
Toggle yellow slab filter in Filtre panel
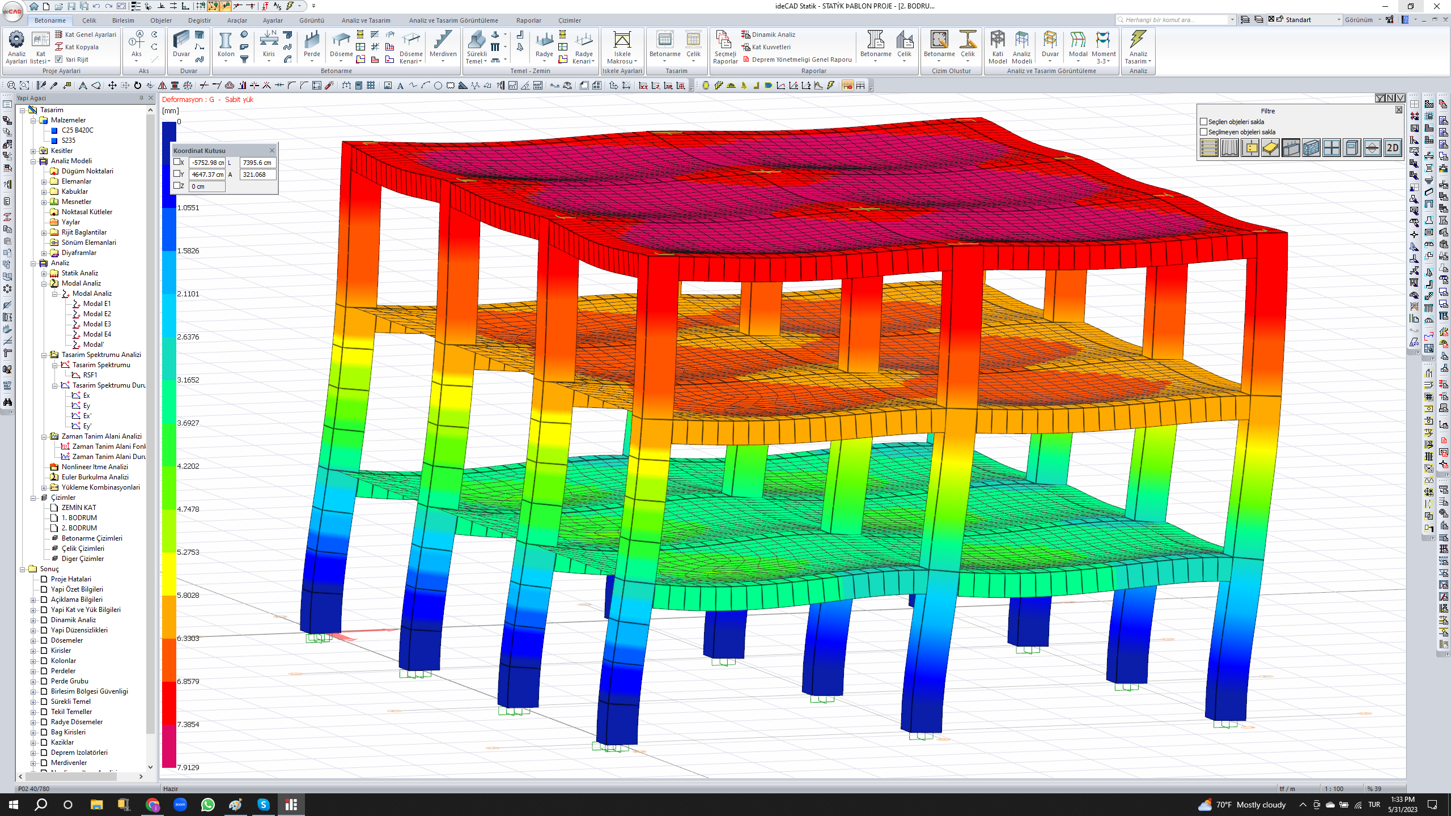[1270, 148]
